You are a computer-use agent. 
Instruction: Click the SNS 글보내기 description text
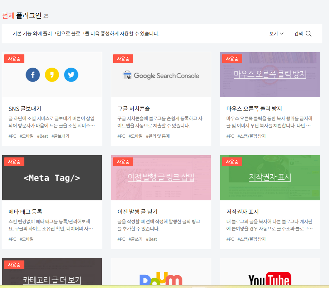tap(52, 122)
